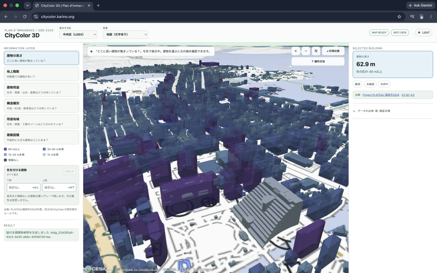
Task: Bookmark the page with the star icon
Action: coord(399,17)
